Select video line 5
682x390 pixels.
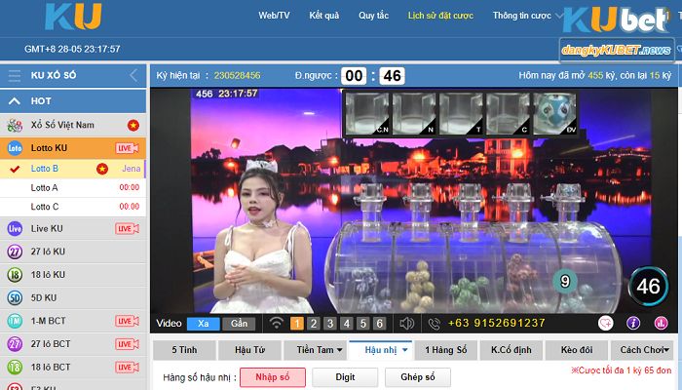363,324
